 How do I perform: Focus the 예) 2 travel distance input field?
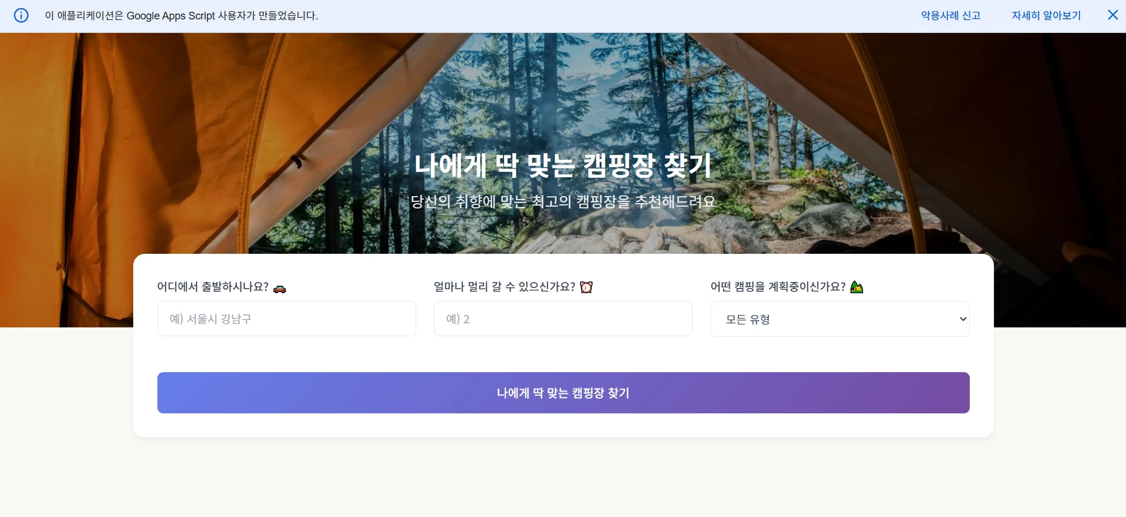(563, 319)
